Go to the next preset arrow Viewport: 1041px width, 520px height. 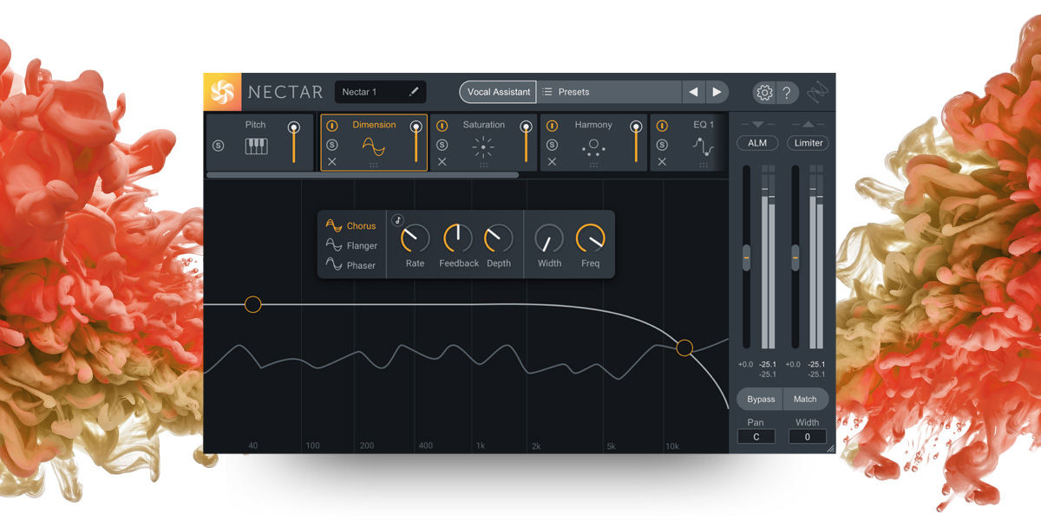tap(717, 92)
